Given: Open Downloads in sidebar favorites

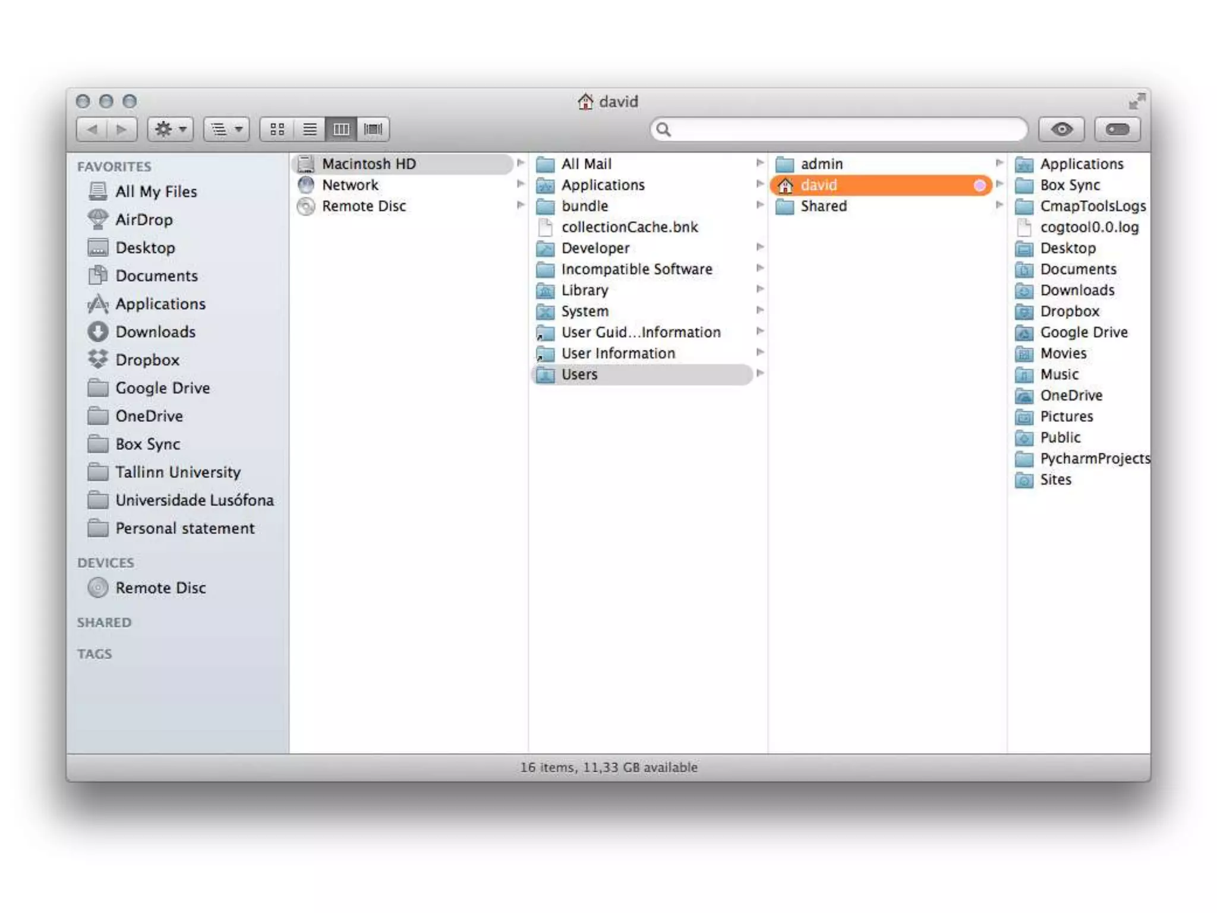Looking at the screenshot, I should pyautogui.click(x=155, y=332).
